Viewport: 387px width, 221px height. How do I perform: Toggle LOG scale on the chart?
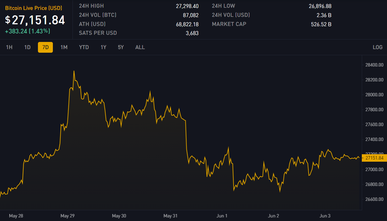(377, 47)
